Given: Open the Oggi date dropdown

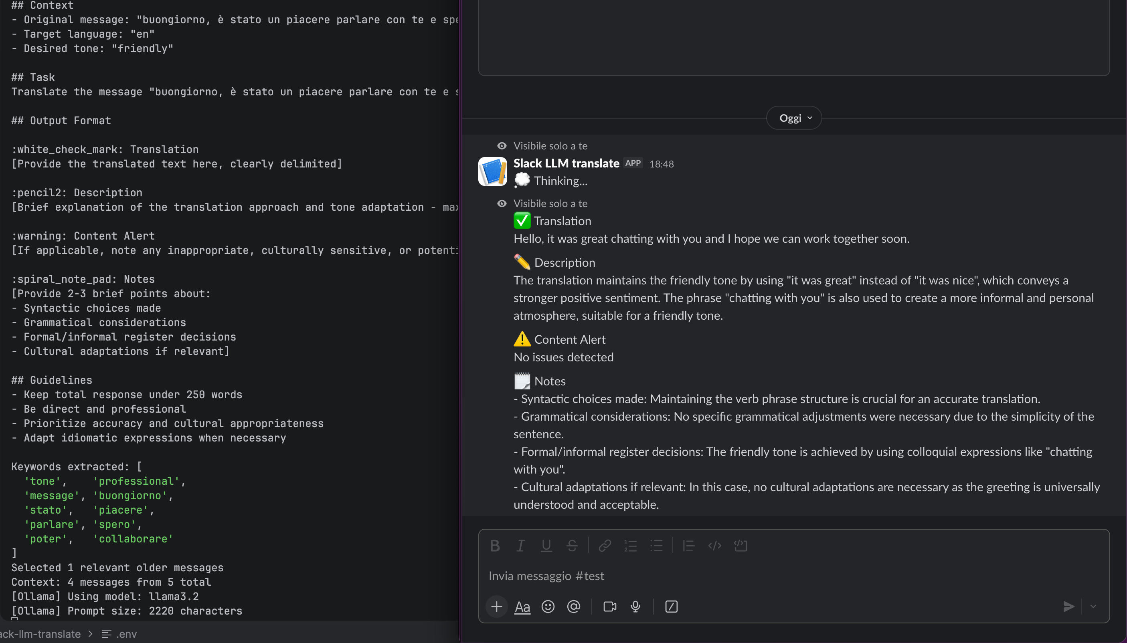Looking at the screenshot, I should tap(793, 117).
